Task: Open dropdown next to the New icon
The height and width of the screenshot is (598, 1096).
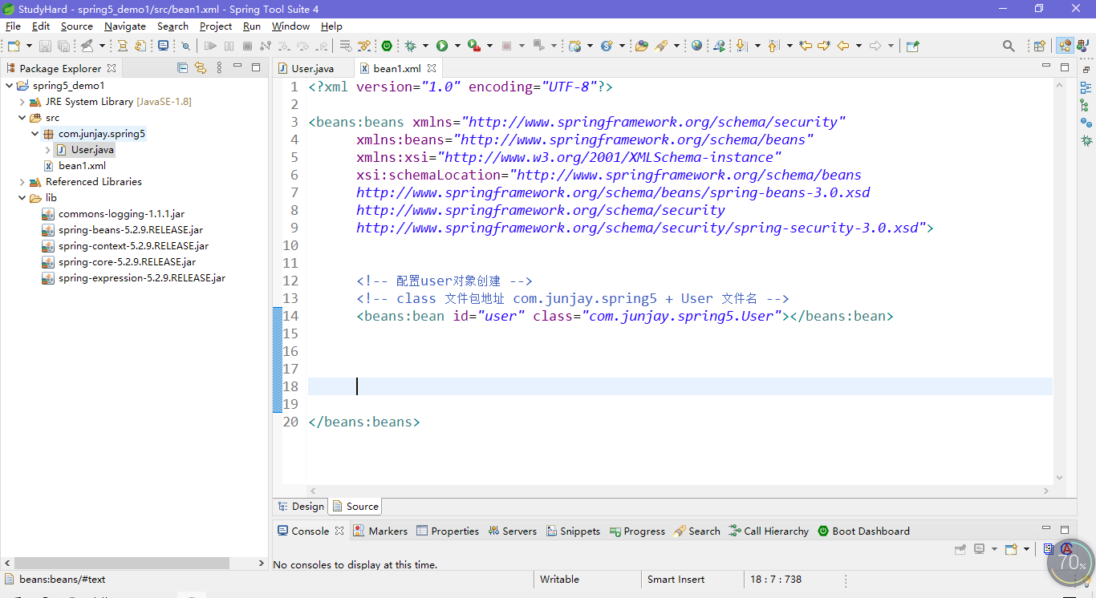Action: coord(29,46)
